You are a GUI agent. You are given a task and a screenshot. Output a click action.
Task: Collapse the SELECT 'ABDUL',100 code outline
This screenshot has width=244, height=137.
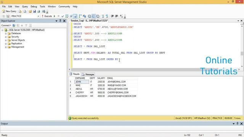pos(72,33)
